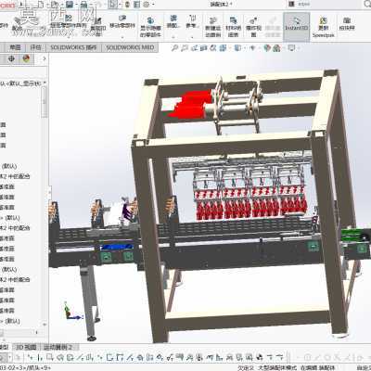Image resolution: width=371 pixels, height=371 pixels.
Task: Open SOLIDWORKS MBD ribbon tab
Action: pos(130,47)
